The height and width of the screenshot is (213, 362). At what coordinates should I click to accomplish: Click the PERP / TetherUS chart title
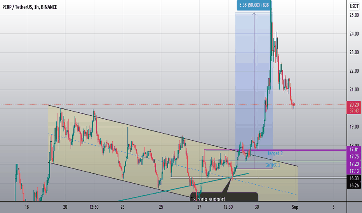point(30,7)
